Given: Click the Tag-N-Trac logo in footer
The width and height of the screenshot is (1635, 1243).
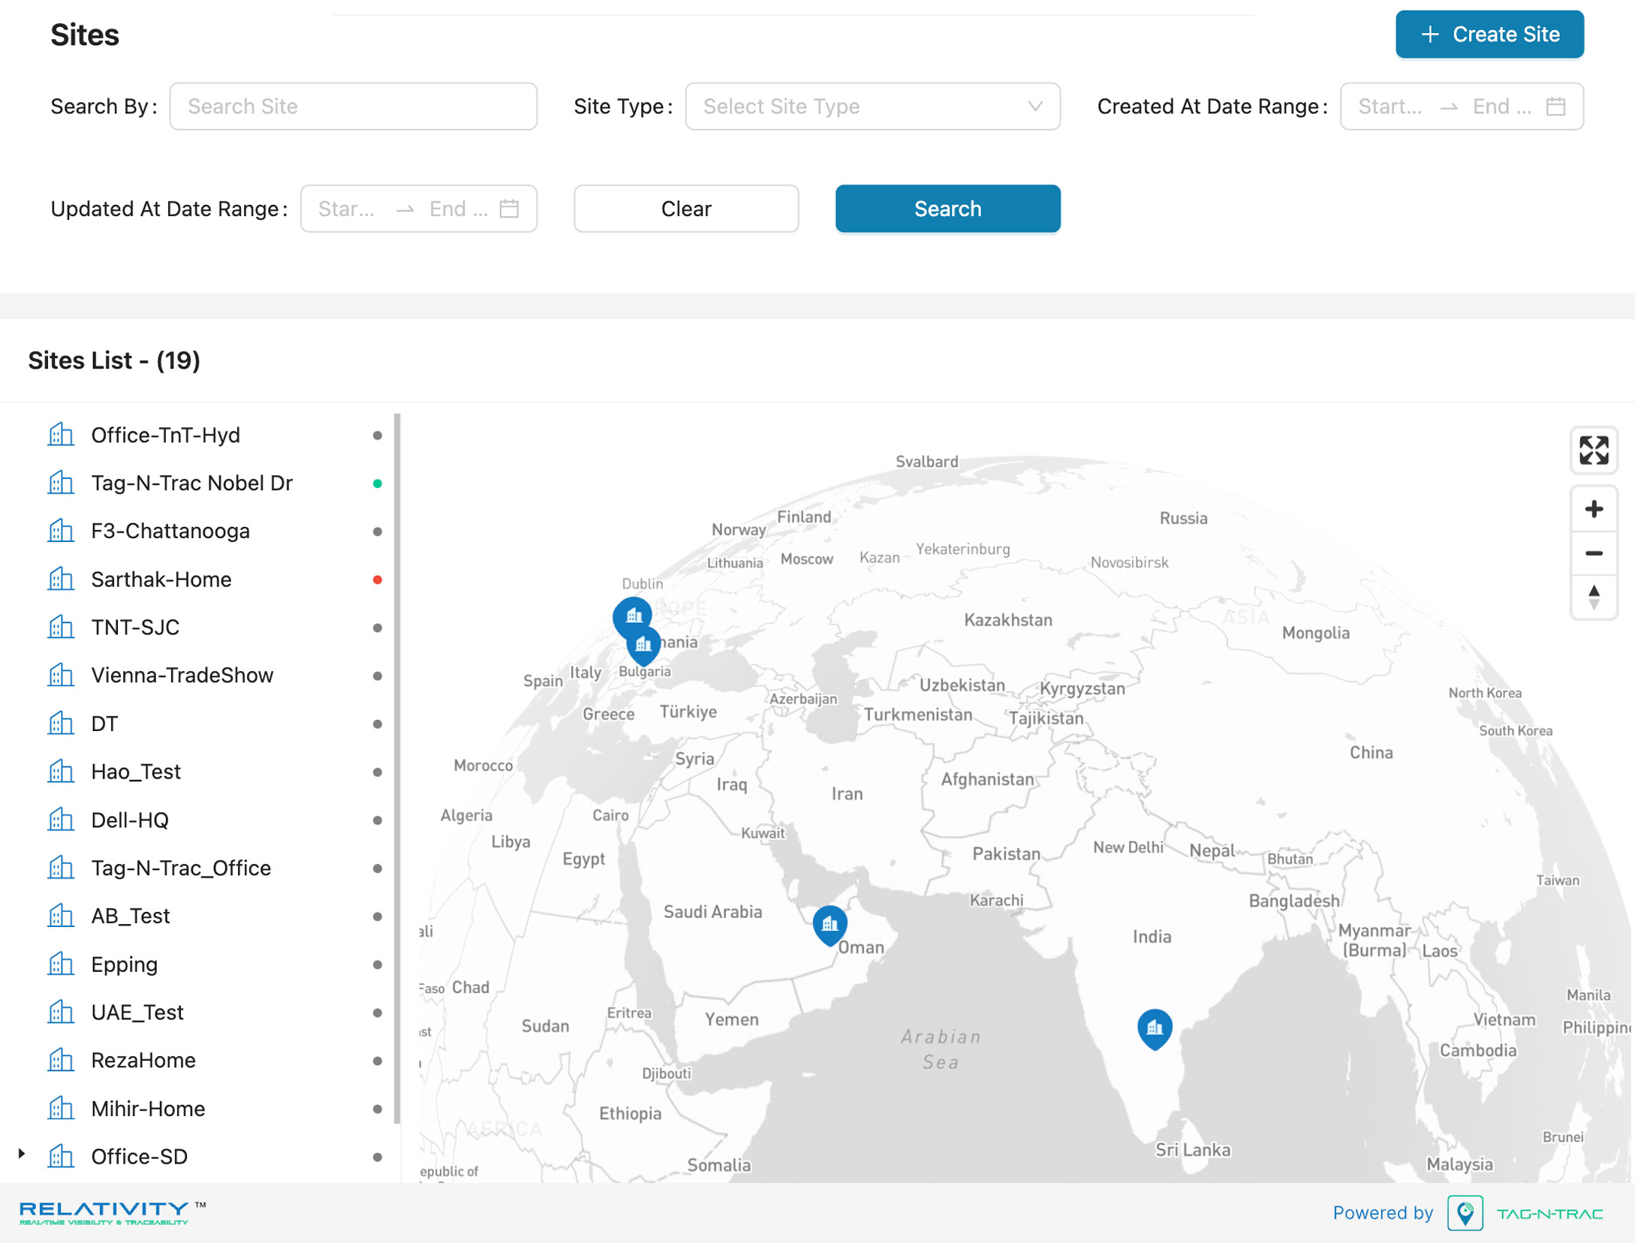Looking at the screenshot, I should 1525,1213.
